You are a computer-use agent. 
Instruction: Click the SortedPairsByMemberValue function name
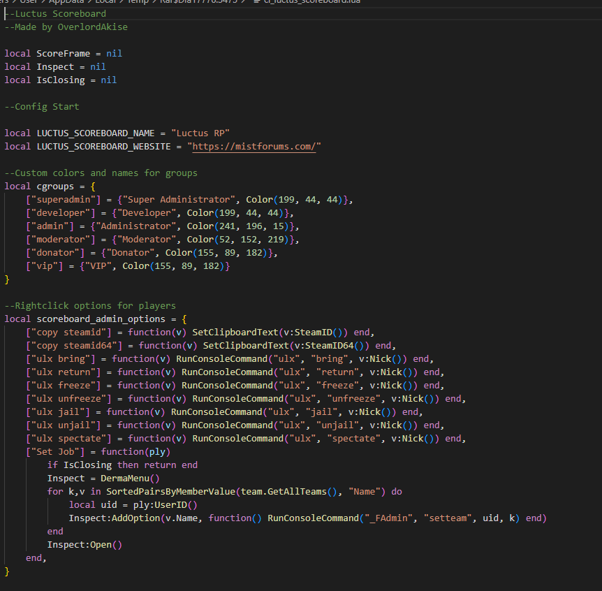coord(171,492)
